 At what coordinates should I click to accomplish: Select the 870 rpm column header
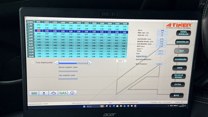[x=38, y=22]
